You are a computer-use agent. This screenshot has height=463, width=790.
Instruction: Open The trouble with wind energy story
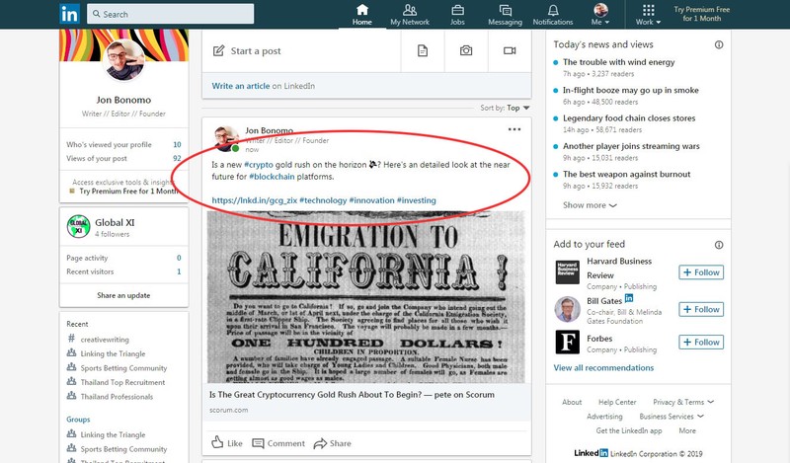[x=619, y=62]
